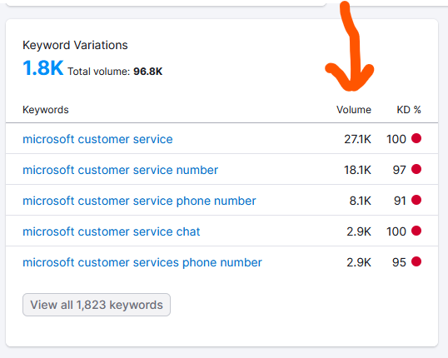Open the microsoft customer services phone number keyword
Image resolution: width=448 pixels, height=358 pixels.
142,262
